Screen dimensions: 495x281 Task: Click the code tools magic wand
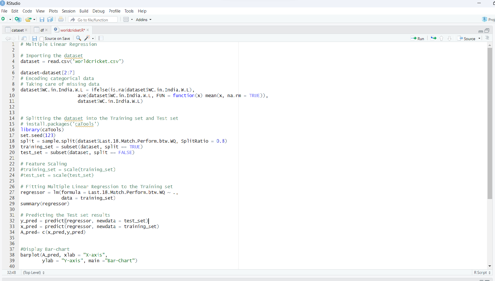[87, 38]
